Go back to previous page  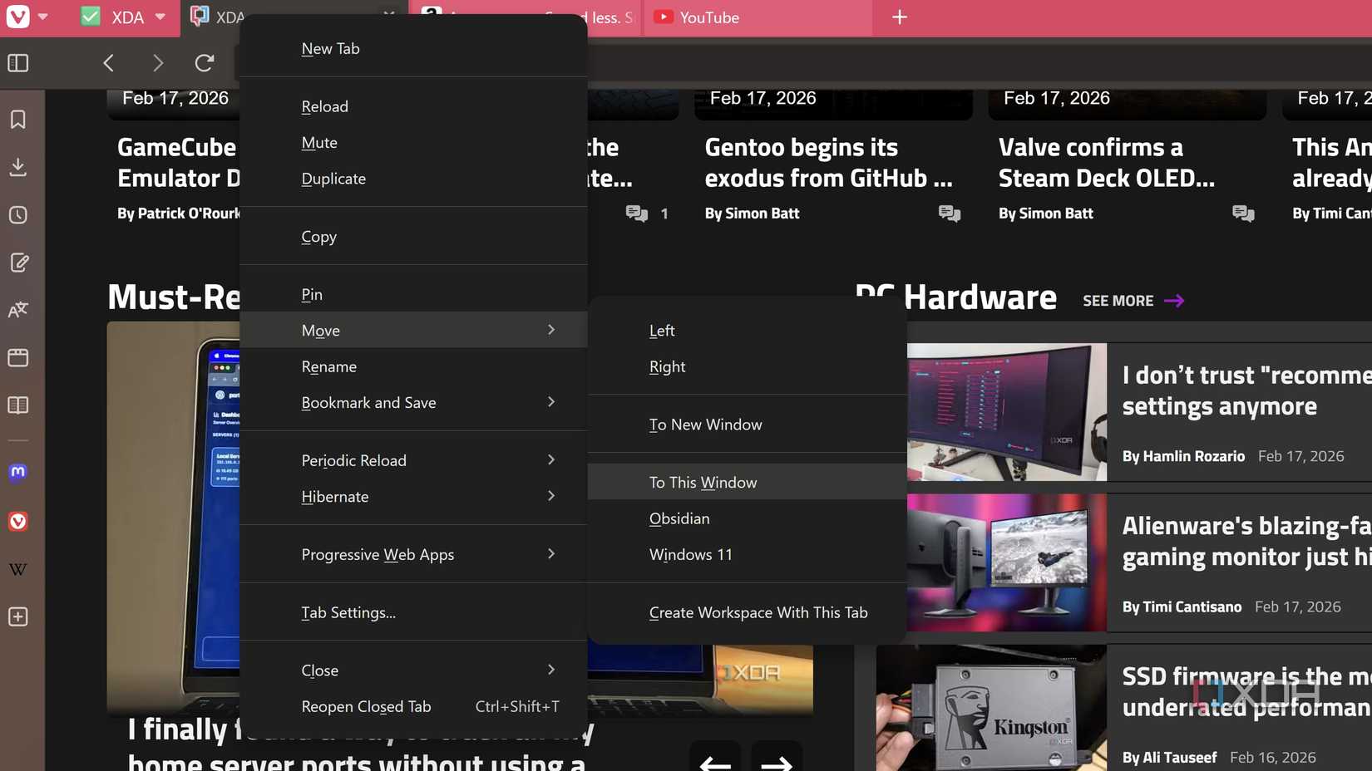[x=109, y=63]
